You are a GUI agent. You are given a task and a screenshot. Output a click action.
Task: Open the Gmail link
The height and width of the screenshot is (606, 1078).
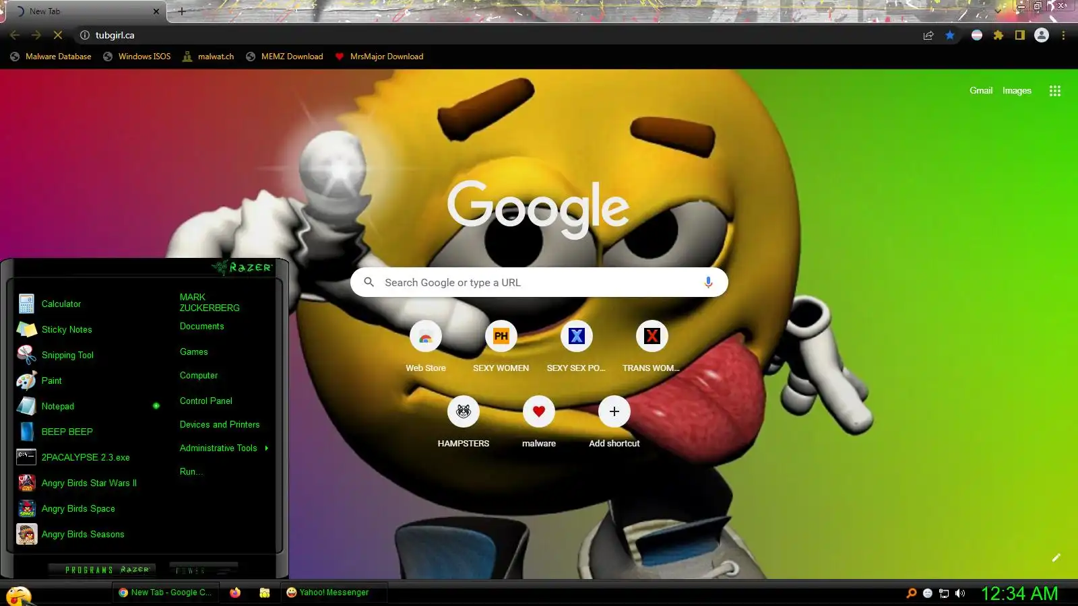(981, 91)
